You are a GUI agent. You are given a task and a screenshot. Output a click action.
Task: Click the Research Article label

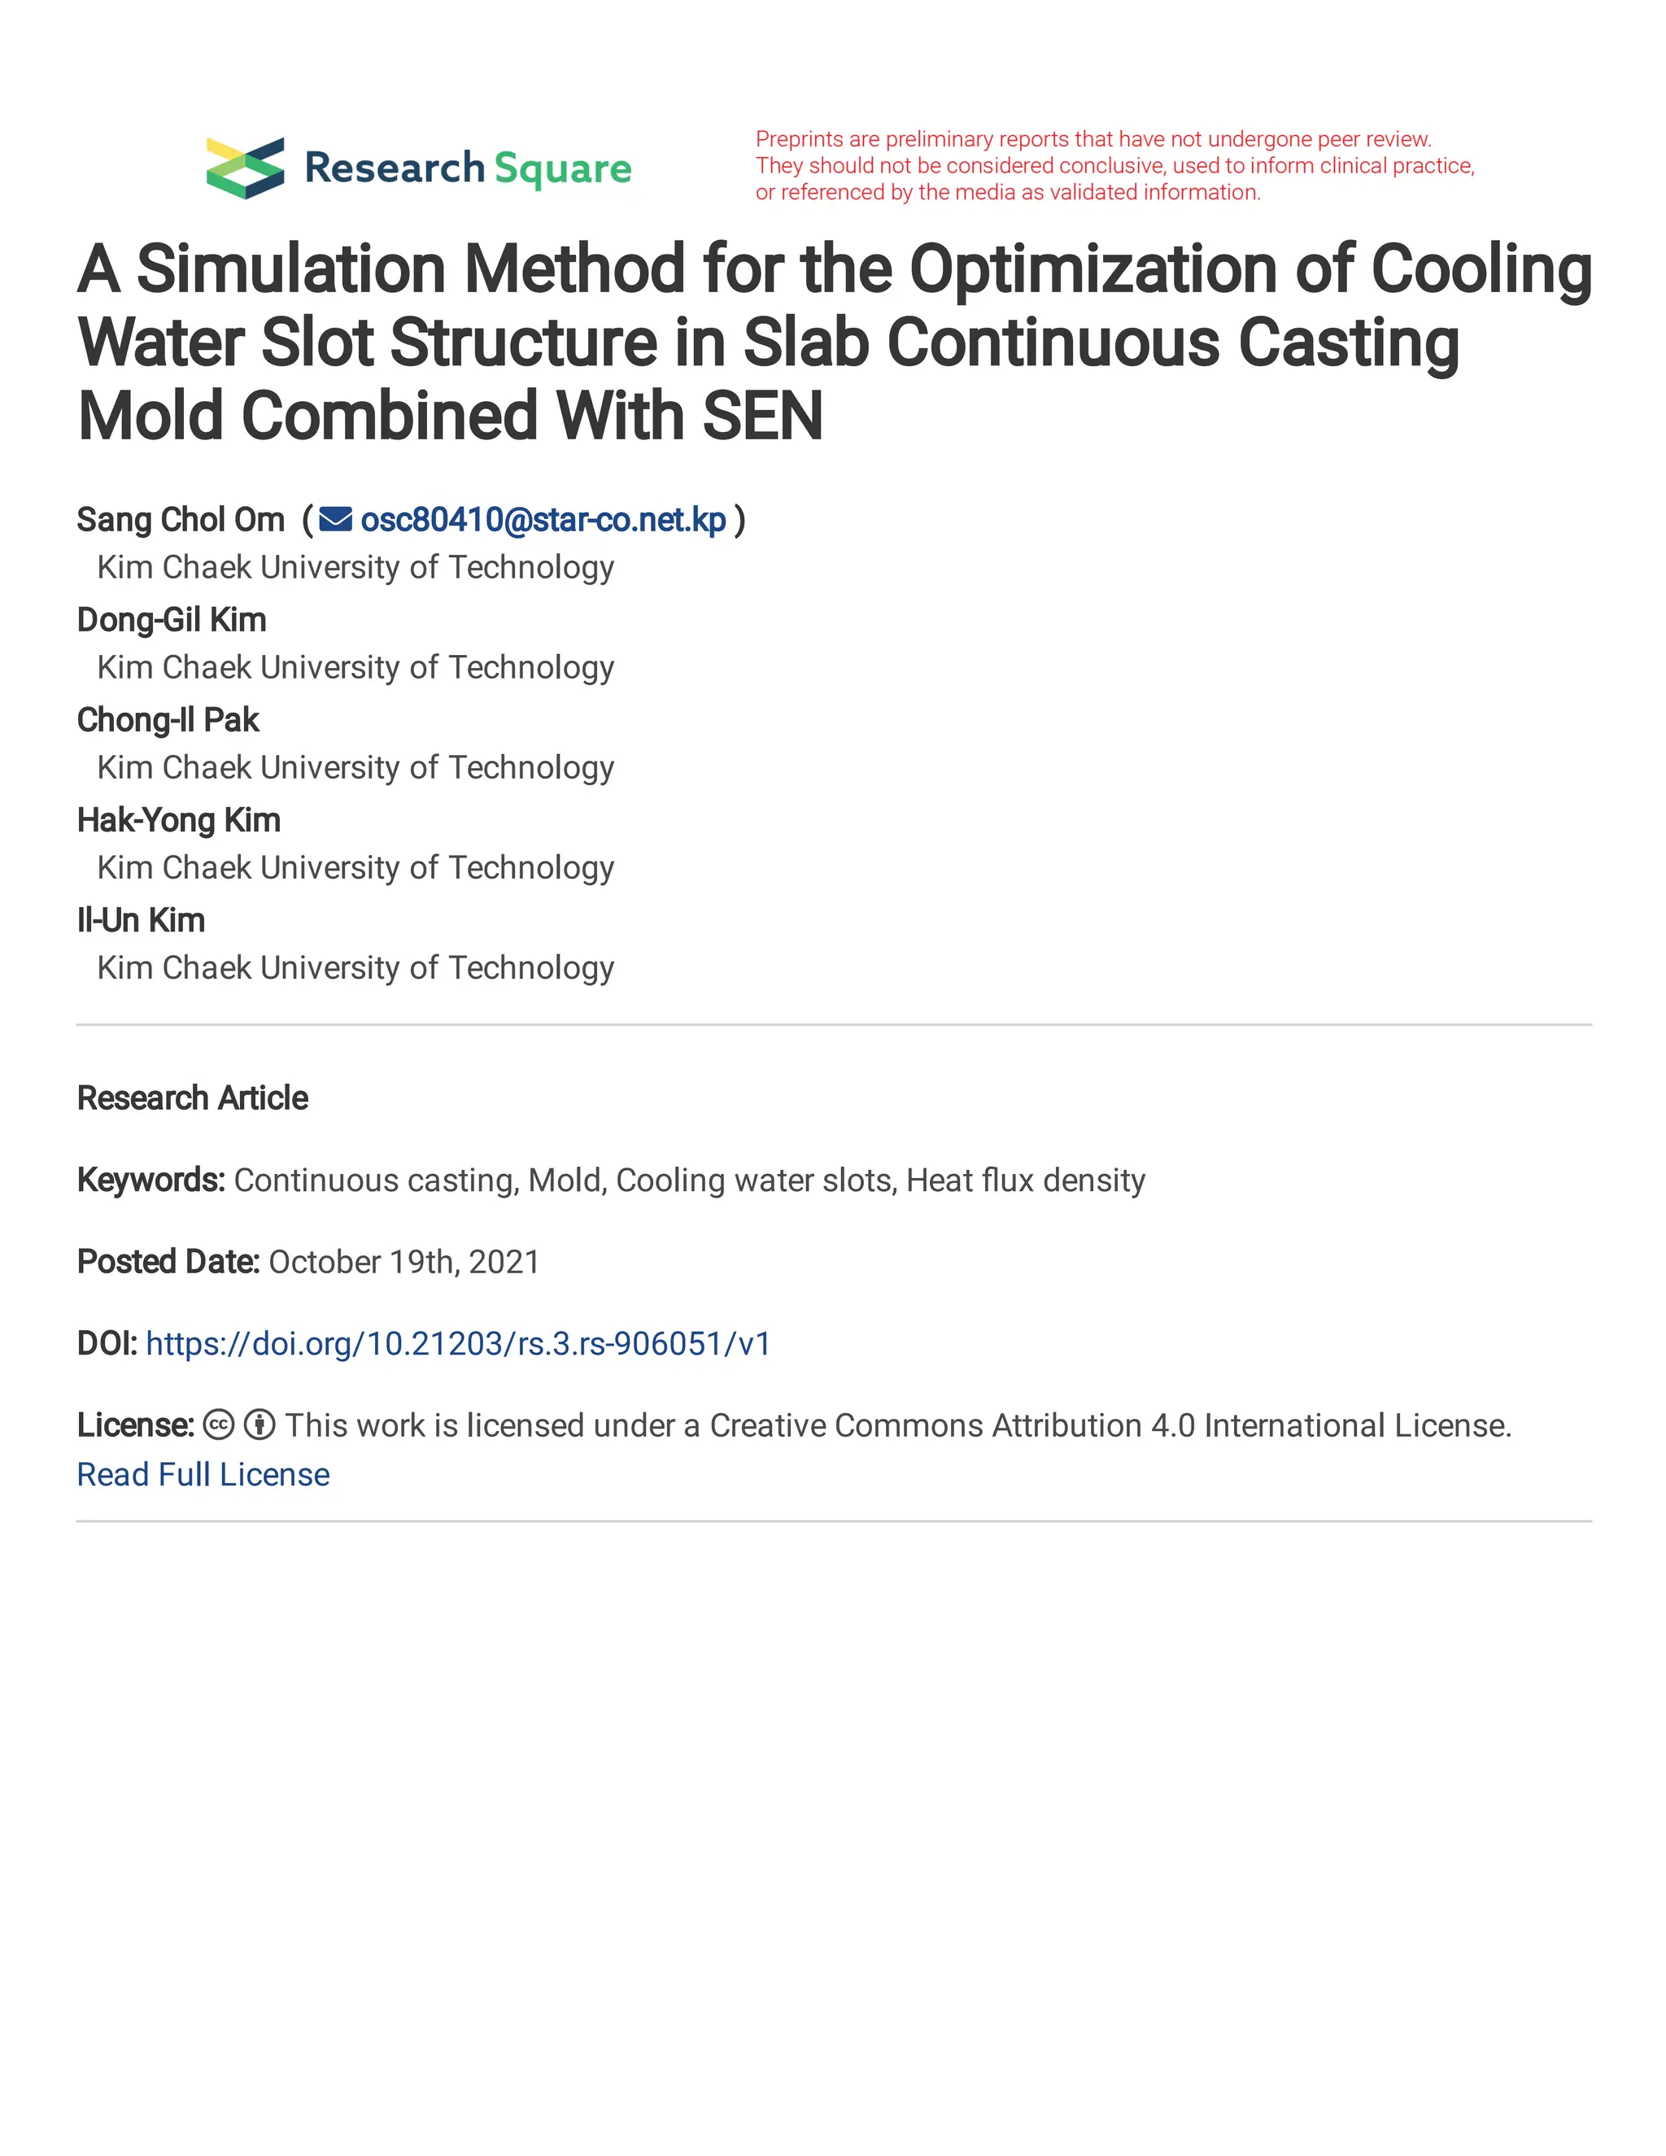pos(193,1098)
